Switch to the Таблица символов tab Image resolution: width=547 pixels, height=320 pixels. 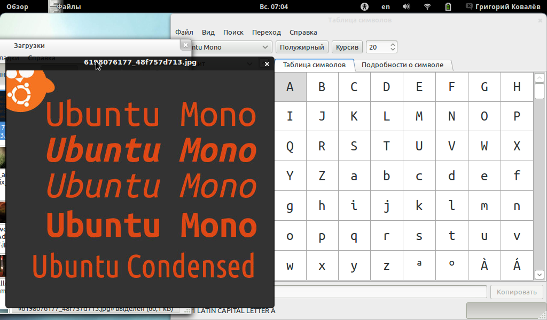[314, 65]
